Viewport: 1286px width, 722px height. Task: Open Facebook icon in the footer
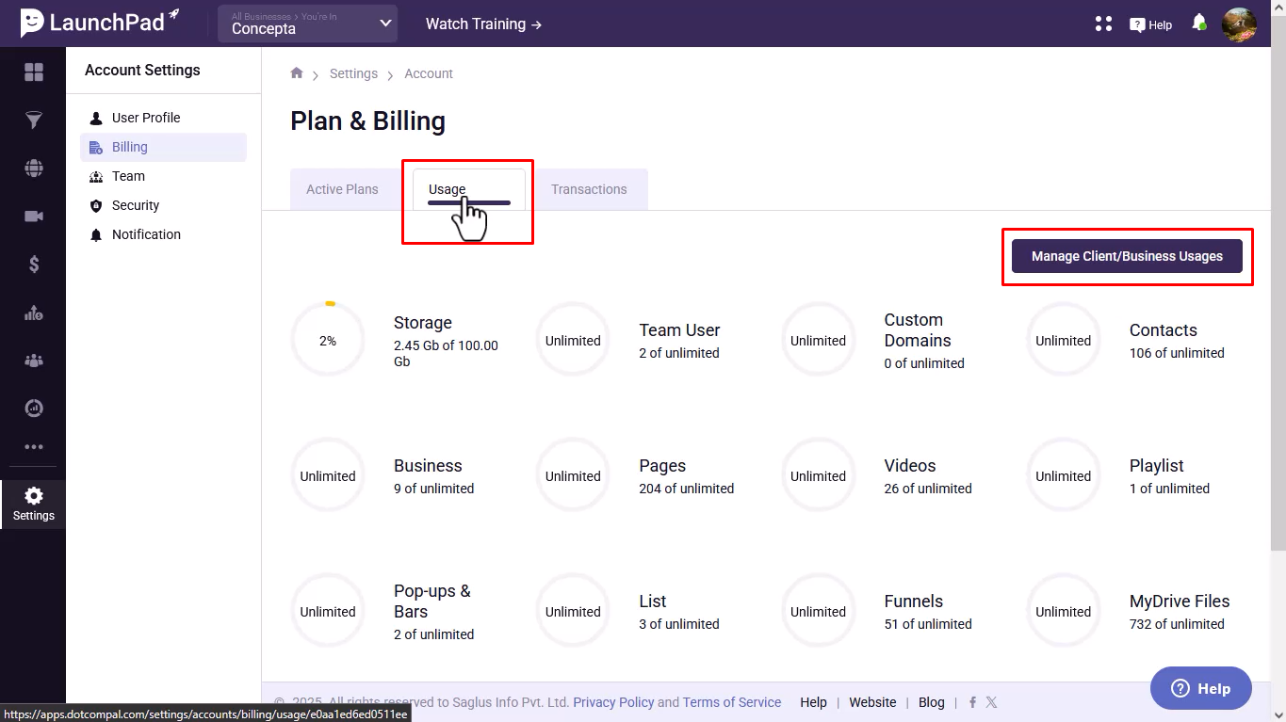point(972,702)
